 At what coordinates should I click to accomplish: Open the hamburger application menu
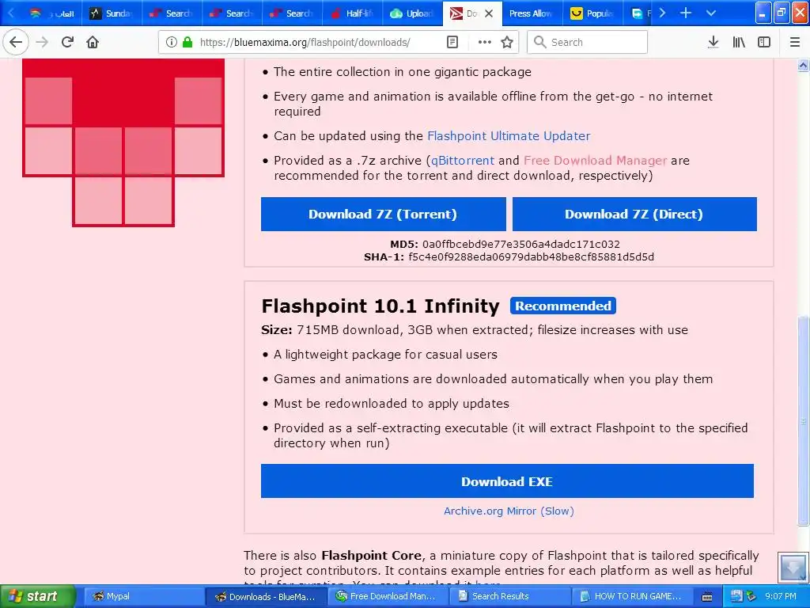coord(795,42)
